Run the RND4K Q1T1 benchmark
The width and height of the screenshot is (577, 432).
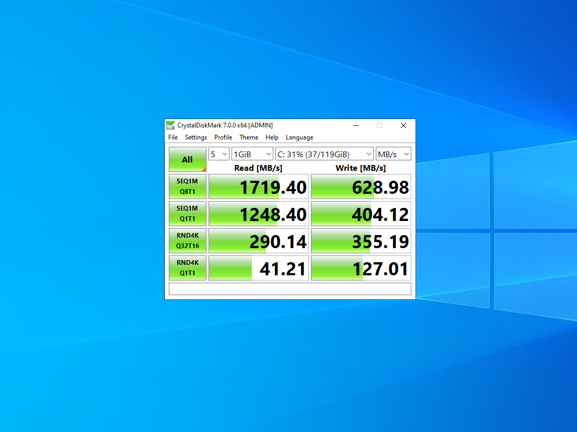click(187, 268)
